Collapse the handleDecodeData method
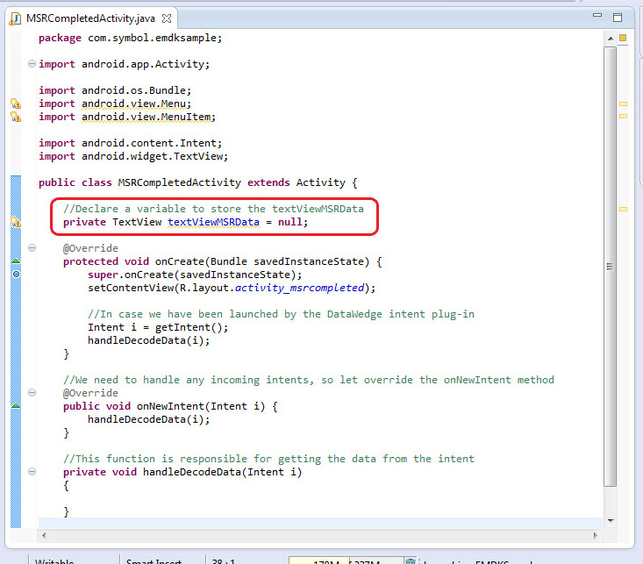The width and height of the screenshot is (643, 564). 32,472
